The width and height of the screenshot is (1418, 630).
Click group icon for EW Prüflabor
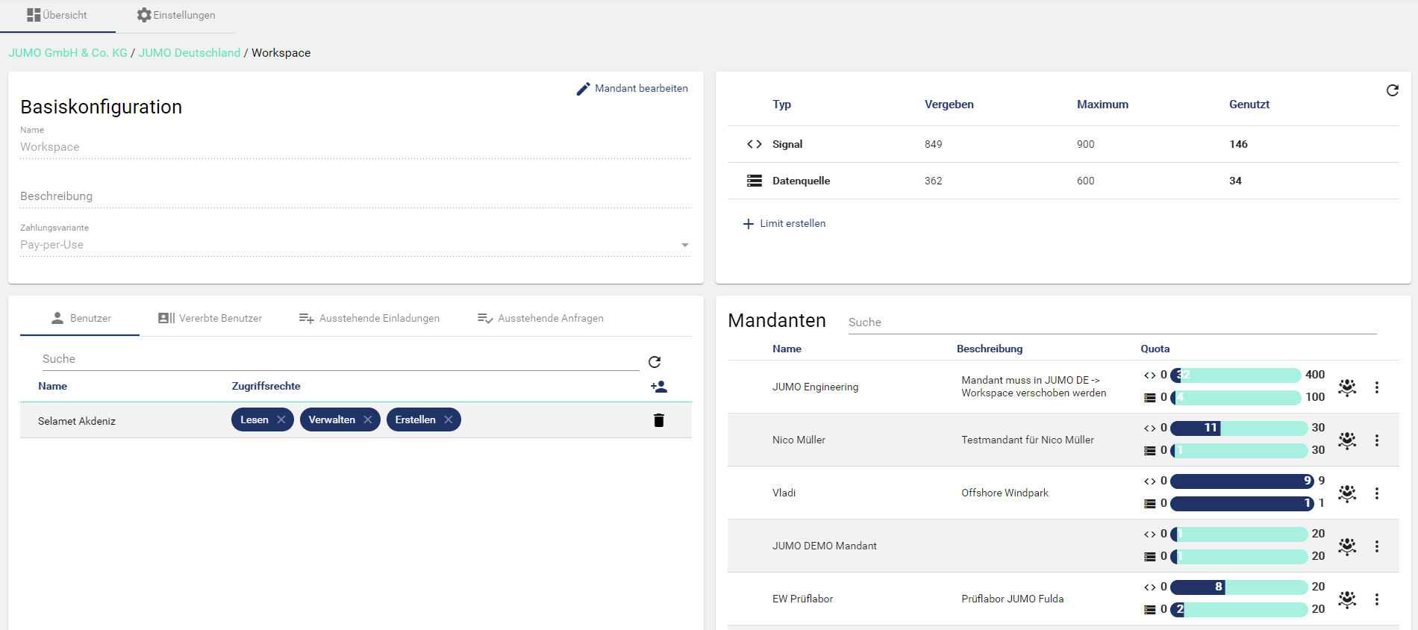1346,599
